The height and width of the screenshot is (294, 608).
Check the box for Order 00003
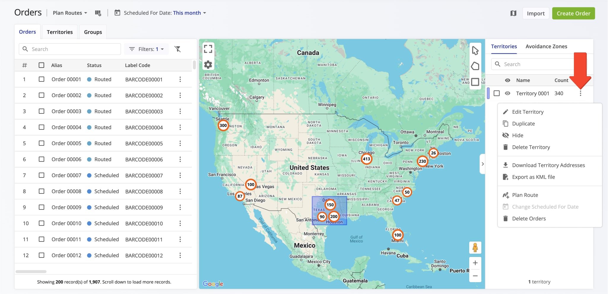coord(42,111)
